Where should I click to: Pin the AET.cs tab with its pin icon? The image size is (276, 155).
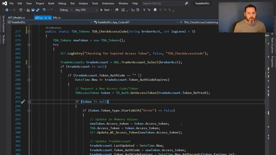[46, 18]
